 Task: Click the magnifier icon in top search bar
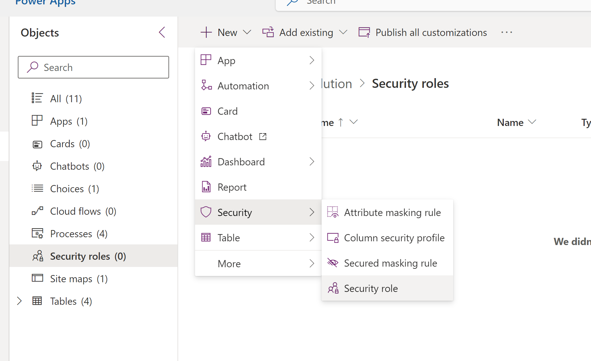(292, 2)
